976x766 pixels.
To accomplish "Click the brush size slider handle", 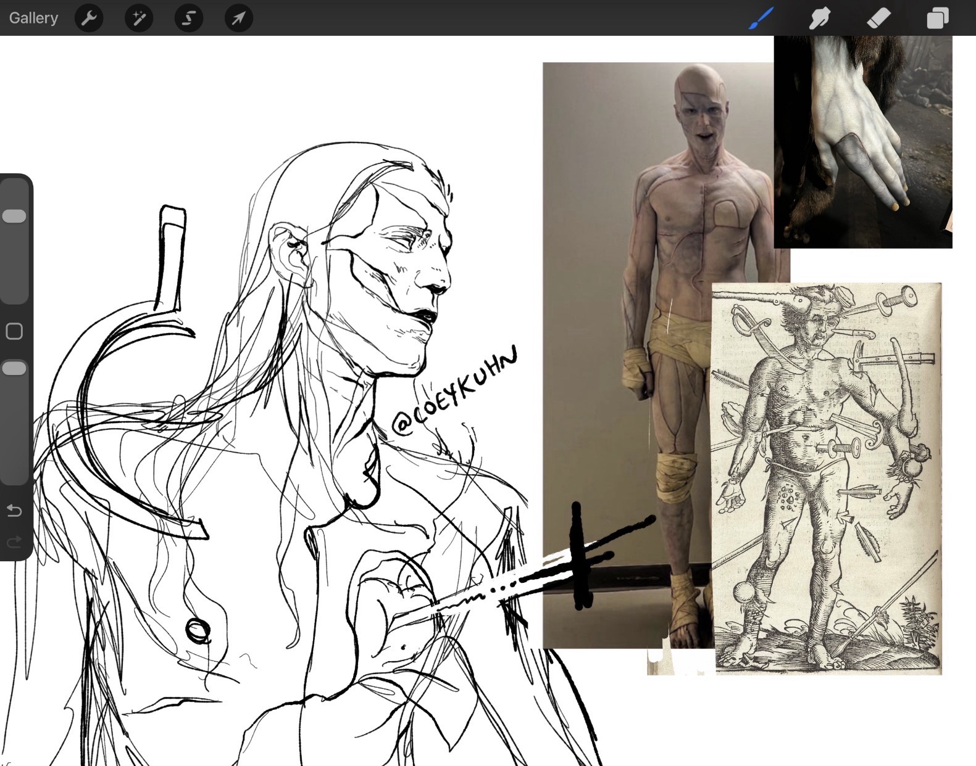I will click(14, 216).
